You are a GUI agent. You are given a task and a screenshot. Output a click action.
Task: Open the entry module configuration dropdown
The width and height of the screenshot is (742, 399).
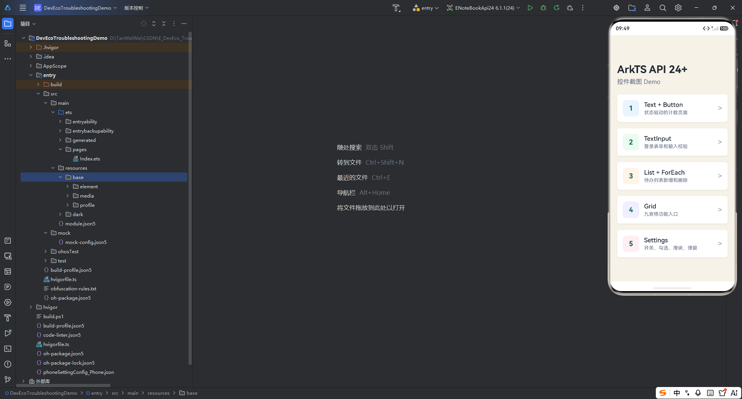click(x=425, y=8)
